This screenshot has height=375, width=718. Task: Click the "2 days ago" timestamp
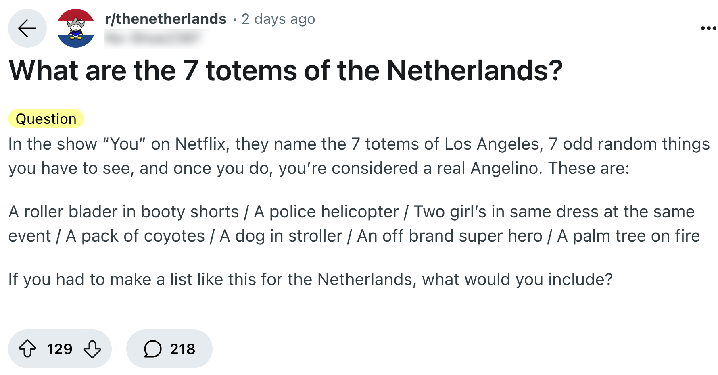pos(278,19)
